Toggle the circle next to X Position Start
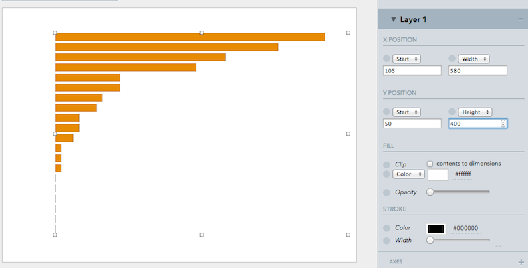This screenshot has height=268, width=528. [386, 59]
